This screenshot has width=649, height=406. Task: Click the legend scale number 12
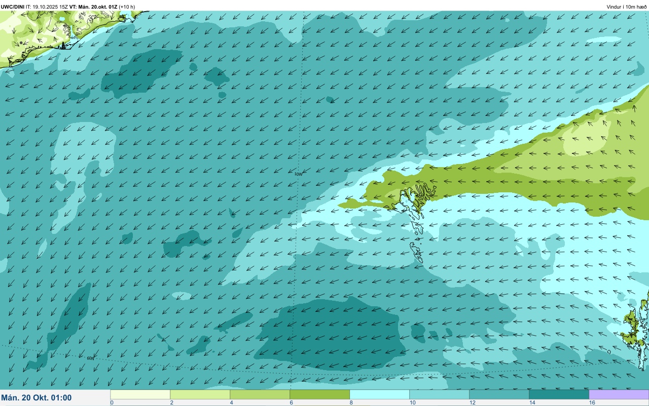pyautogui.click(x=472, y=402)
